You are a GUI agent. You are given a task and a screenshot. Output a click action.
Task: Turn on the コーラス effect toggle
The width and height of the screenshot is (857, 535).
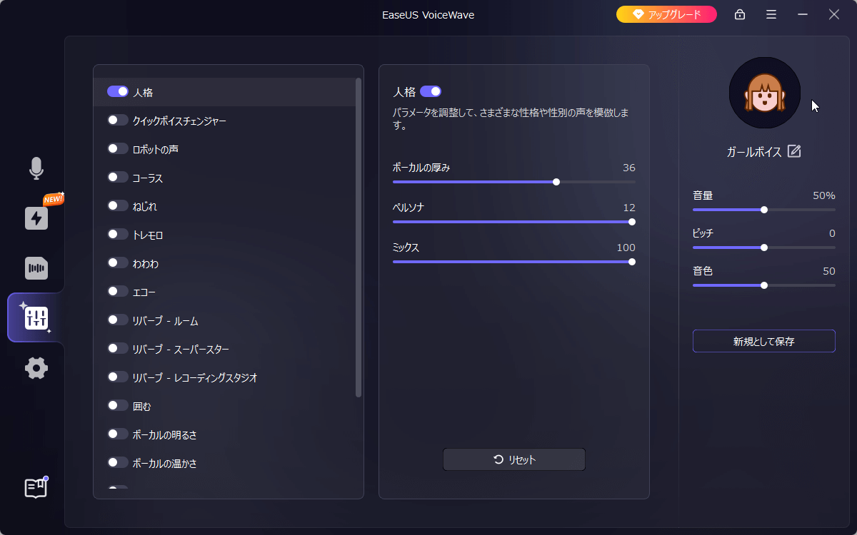point(117,177)
